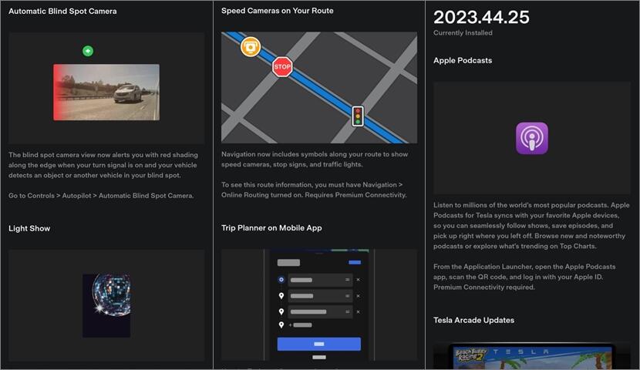Click the red STOP sign icon
The image size is (640, 370).
pyautogui.click(x=282, y=67)
